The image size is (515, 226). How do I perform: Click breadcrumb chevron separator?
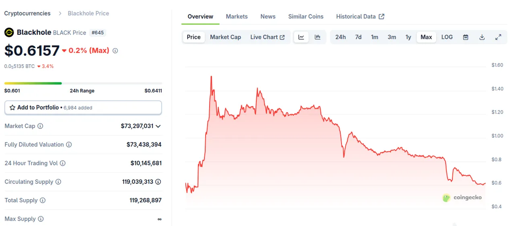[x=60, y=13]
